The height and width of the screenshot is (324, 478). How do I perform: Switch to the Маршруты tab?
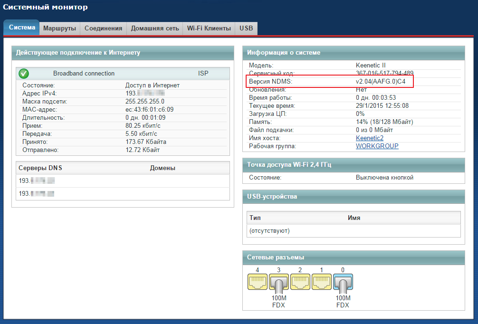point(59,29)
